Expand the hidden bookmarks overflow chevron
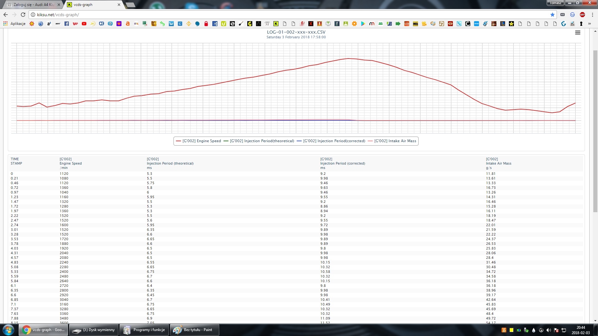Image resolution: width=598 pixels, height=336 pixels. (589, 24)
